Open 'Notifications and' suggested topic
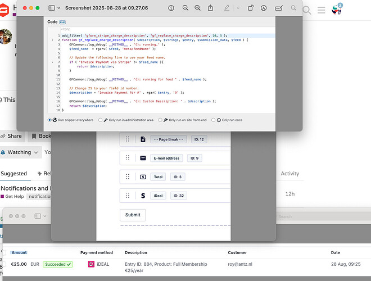Viewport: 371px width, 281px height. 25,188
